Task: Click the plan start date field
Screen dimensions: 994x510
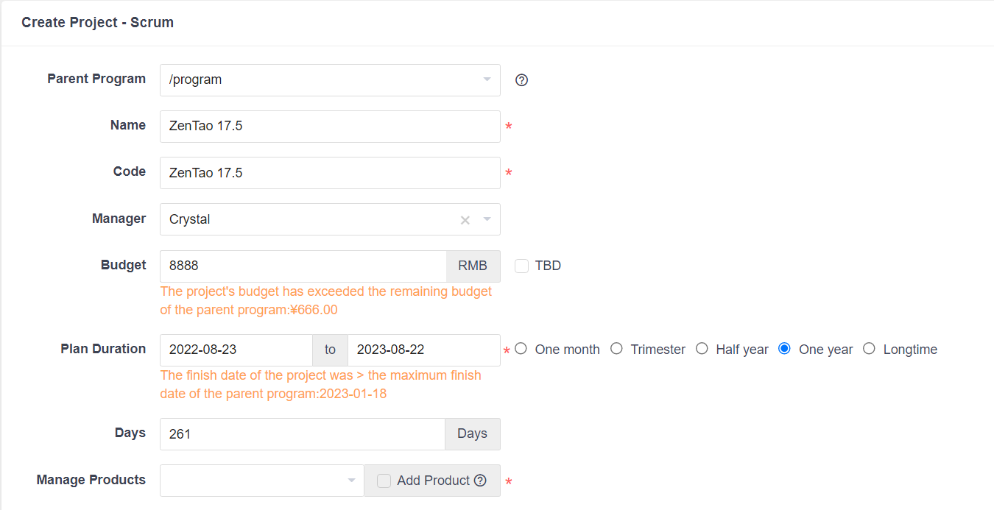Action: pos(236,350)
